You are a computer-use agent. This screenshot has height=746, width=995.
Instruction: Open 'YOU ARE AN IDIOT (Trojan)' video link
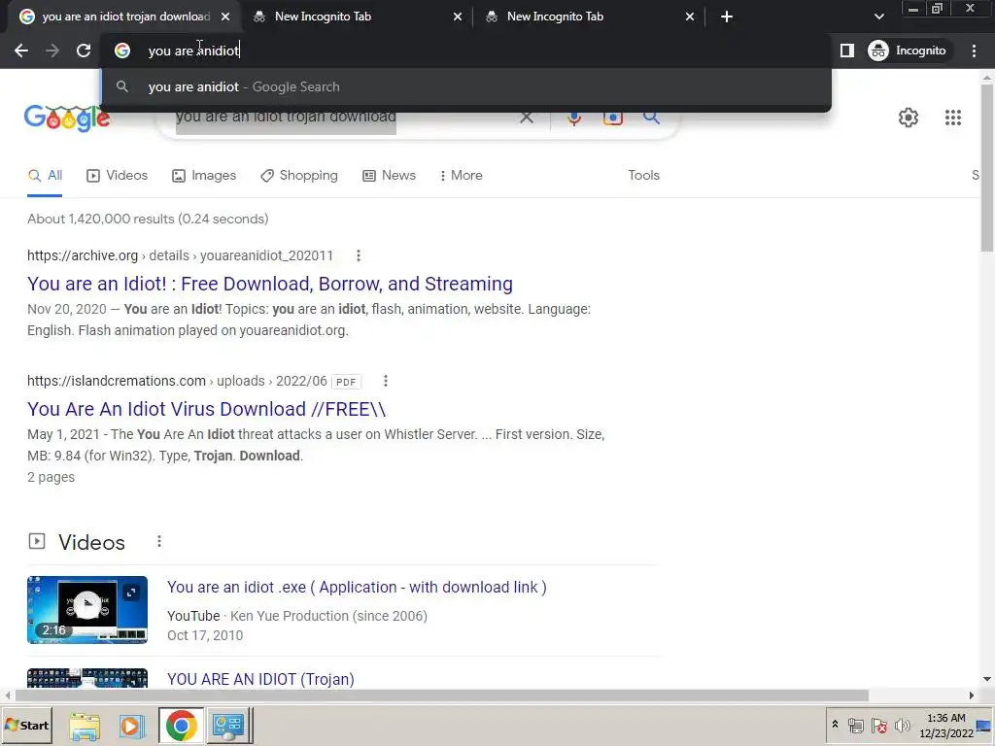point(260,679)
